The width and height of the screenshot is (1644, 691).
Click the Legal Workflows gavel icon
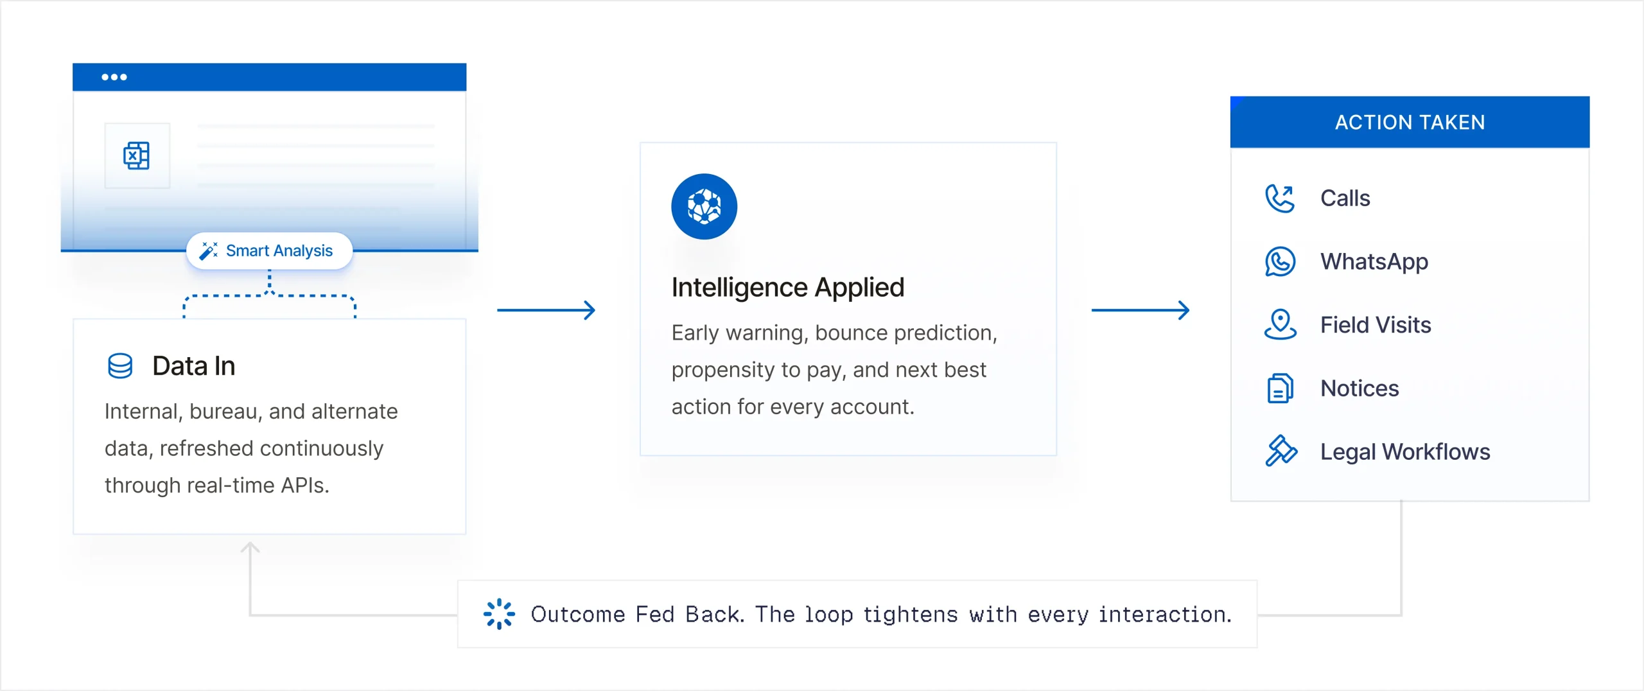(1281, 451)
